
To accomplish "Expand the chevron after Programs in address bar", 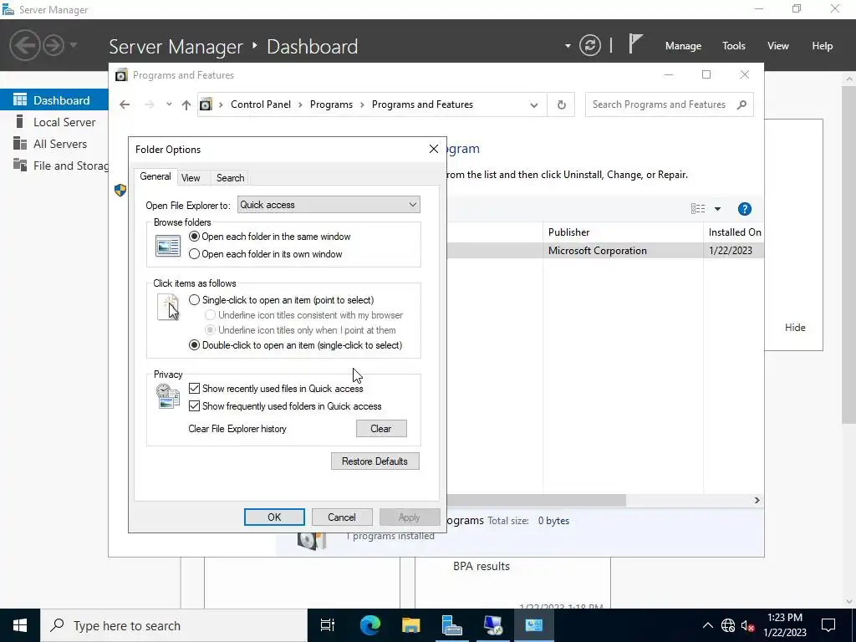I will (363, 104).
